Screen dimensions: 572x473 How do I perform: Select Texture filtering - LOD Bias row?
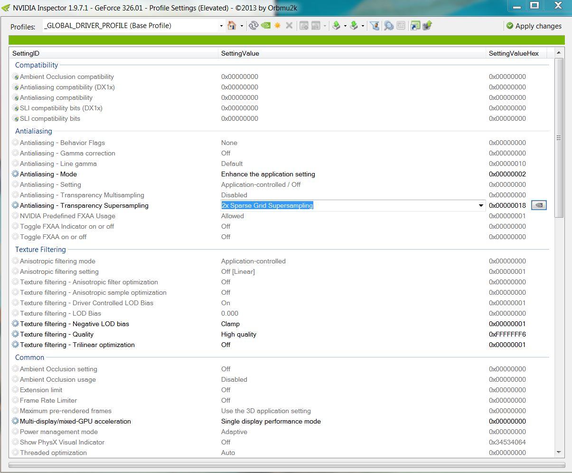(279, 313)
